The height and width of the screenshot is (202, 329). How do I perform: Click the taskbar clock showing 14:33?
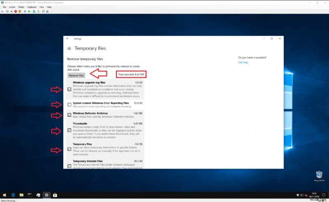pos(314,195)
